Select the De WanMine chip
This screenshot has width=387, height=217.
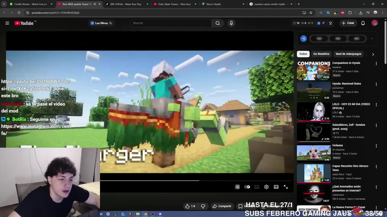pos(321,54)
